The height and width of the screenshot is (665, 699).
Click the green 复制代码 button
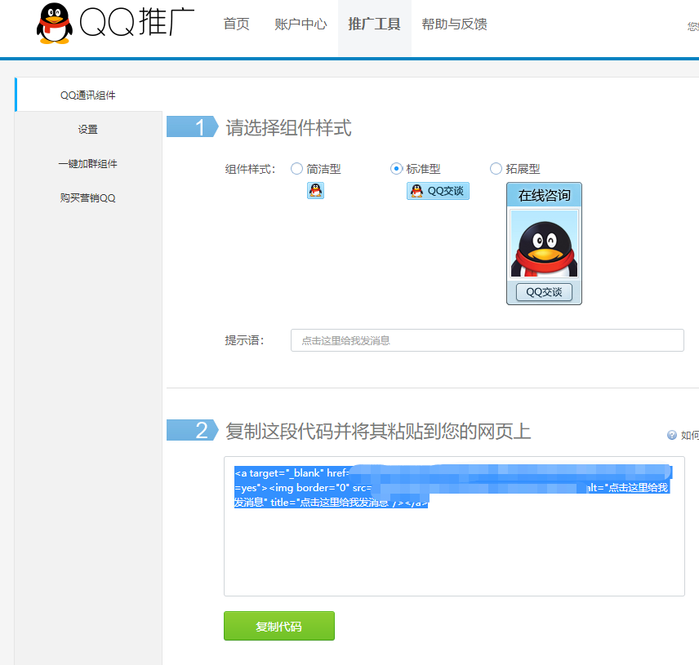tap(278, 626)
